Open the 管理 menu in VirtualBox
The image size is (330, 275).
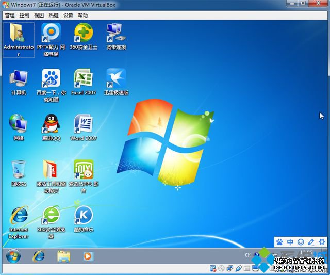9,15
